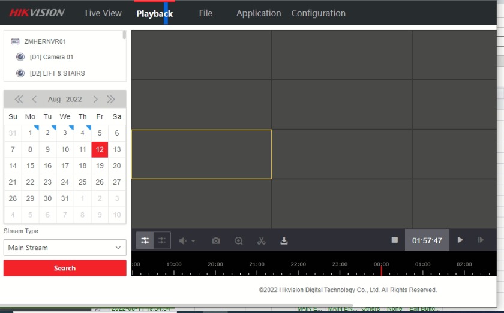Screen dimensions: 504x313
Task: Open the Stream Type dropdown
Action: (65, 248)
